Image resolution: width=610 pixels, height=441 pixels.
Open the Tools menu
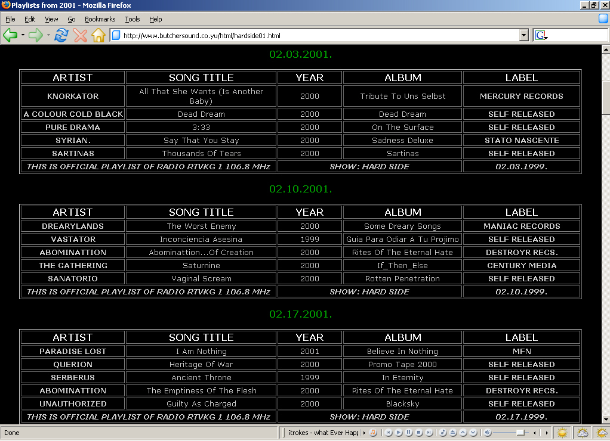click(x=133, y=19)
